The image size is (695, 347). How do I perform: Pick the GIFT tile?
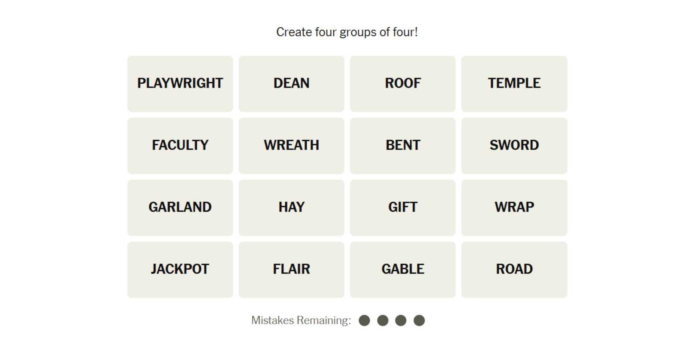coord(403,207)
